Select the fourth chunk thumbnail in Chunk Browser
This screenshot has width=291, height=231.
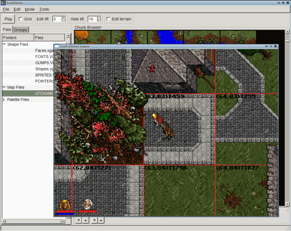click(202, 37)
